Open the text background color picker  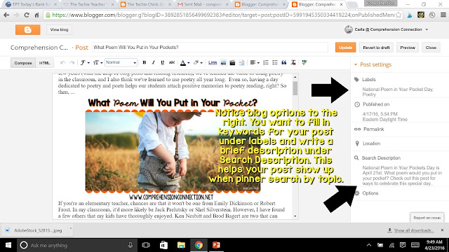pyautogui.click(x=198, y=62)
